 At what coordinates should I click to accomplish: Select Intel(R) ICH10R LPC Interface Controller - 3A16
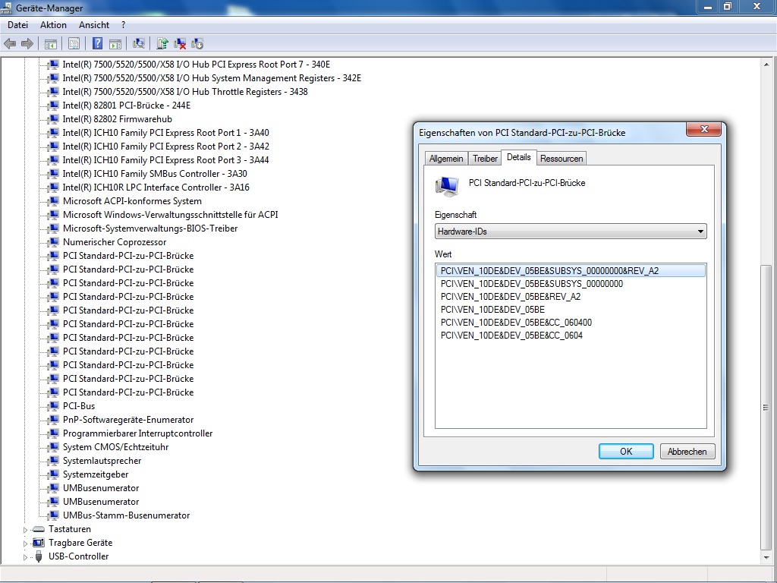[156, 188]
